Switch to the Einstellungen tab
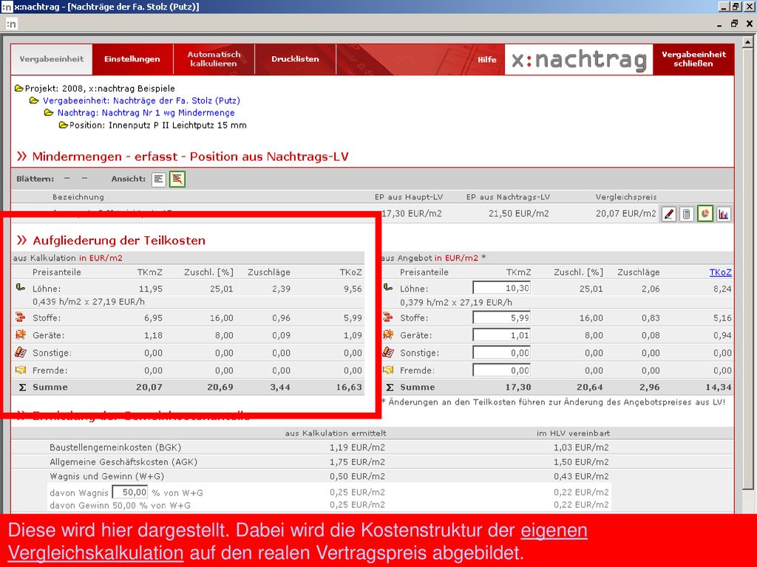 click(132, 59)
